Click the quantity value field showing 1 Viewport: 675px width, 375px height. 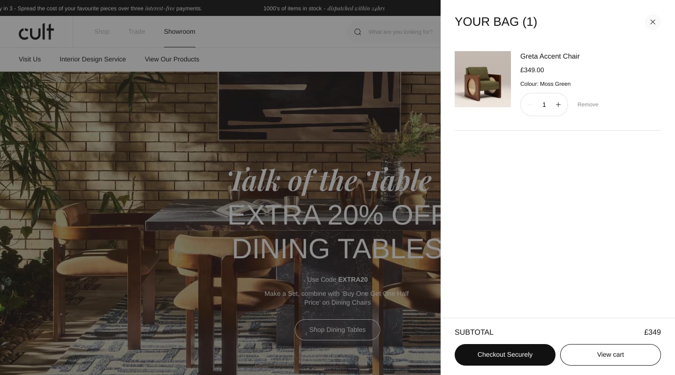(544, 105)
